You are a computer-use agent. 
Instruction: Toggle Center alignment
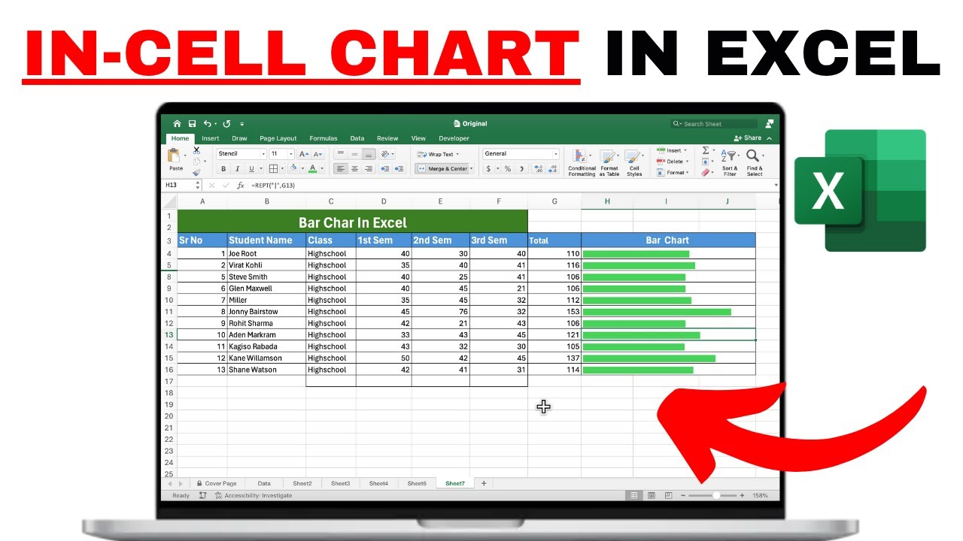(354, 169)
